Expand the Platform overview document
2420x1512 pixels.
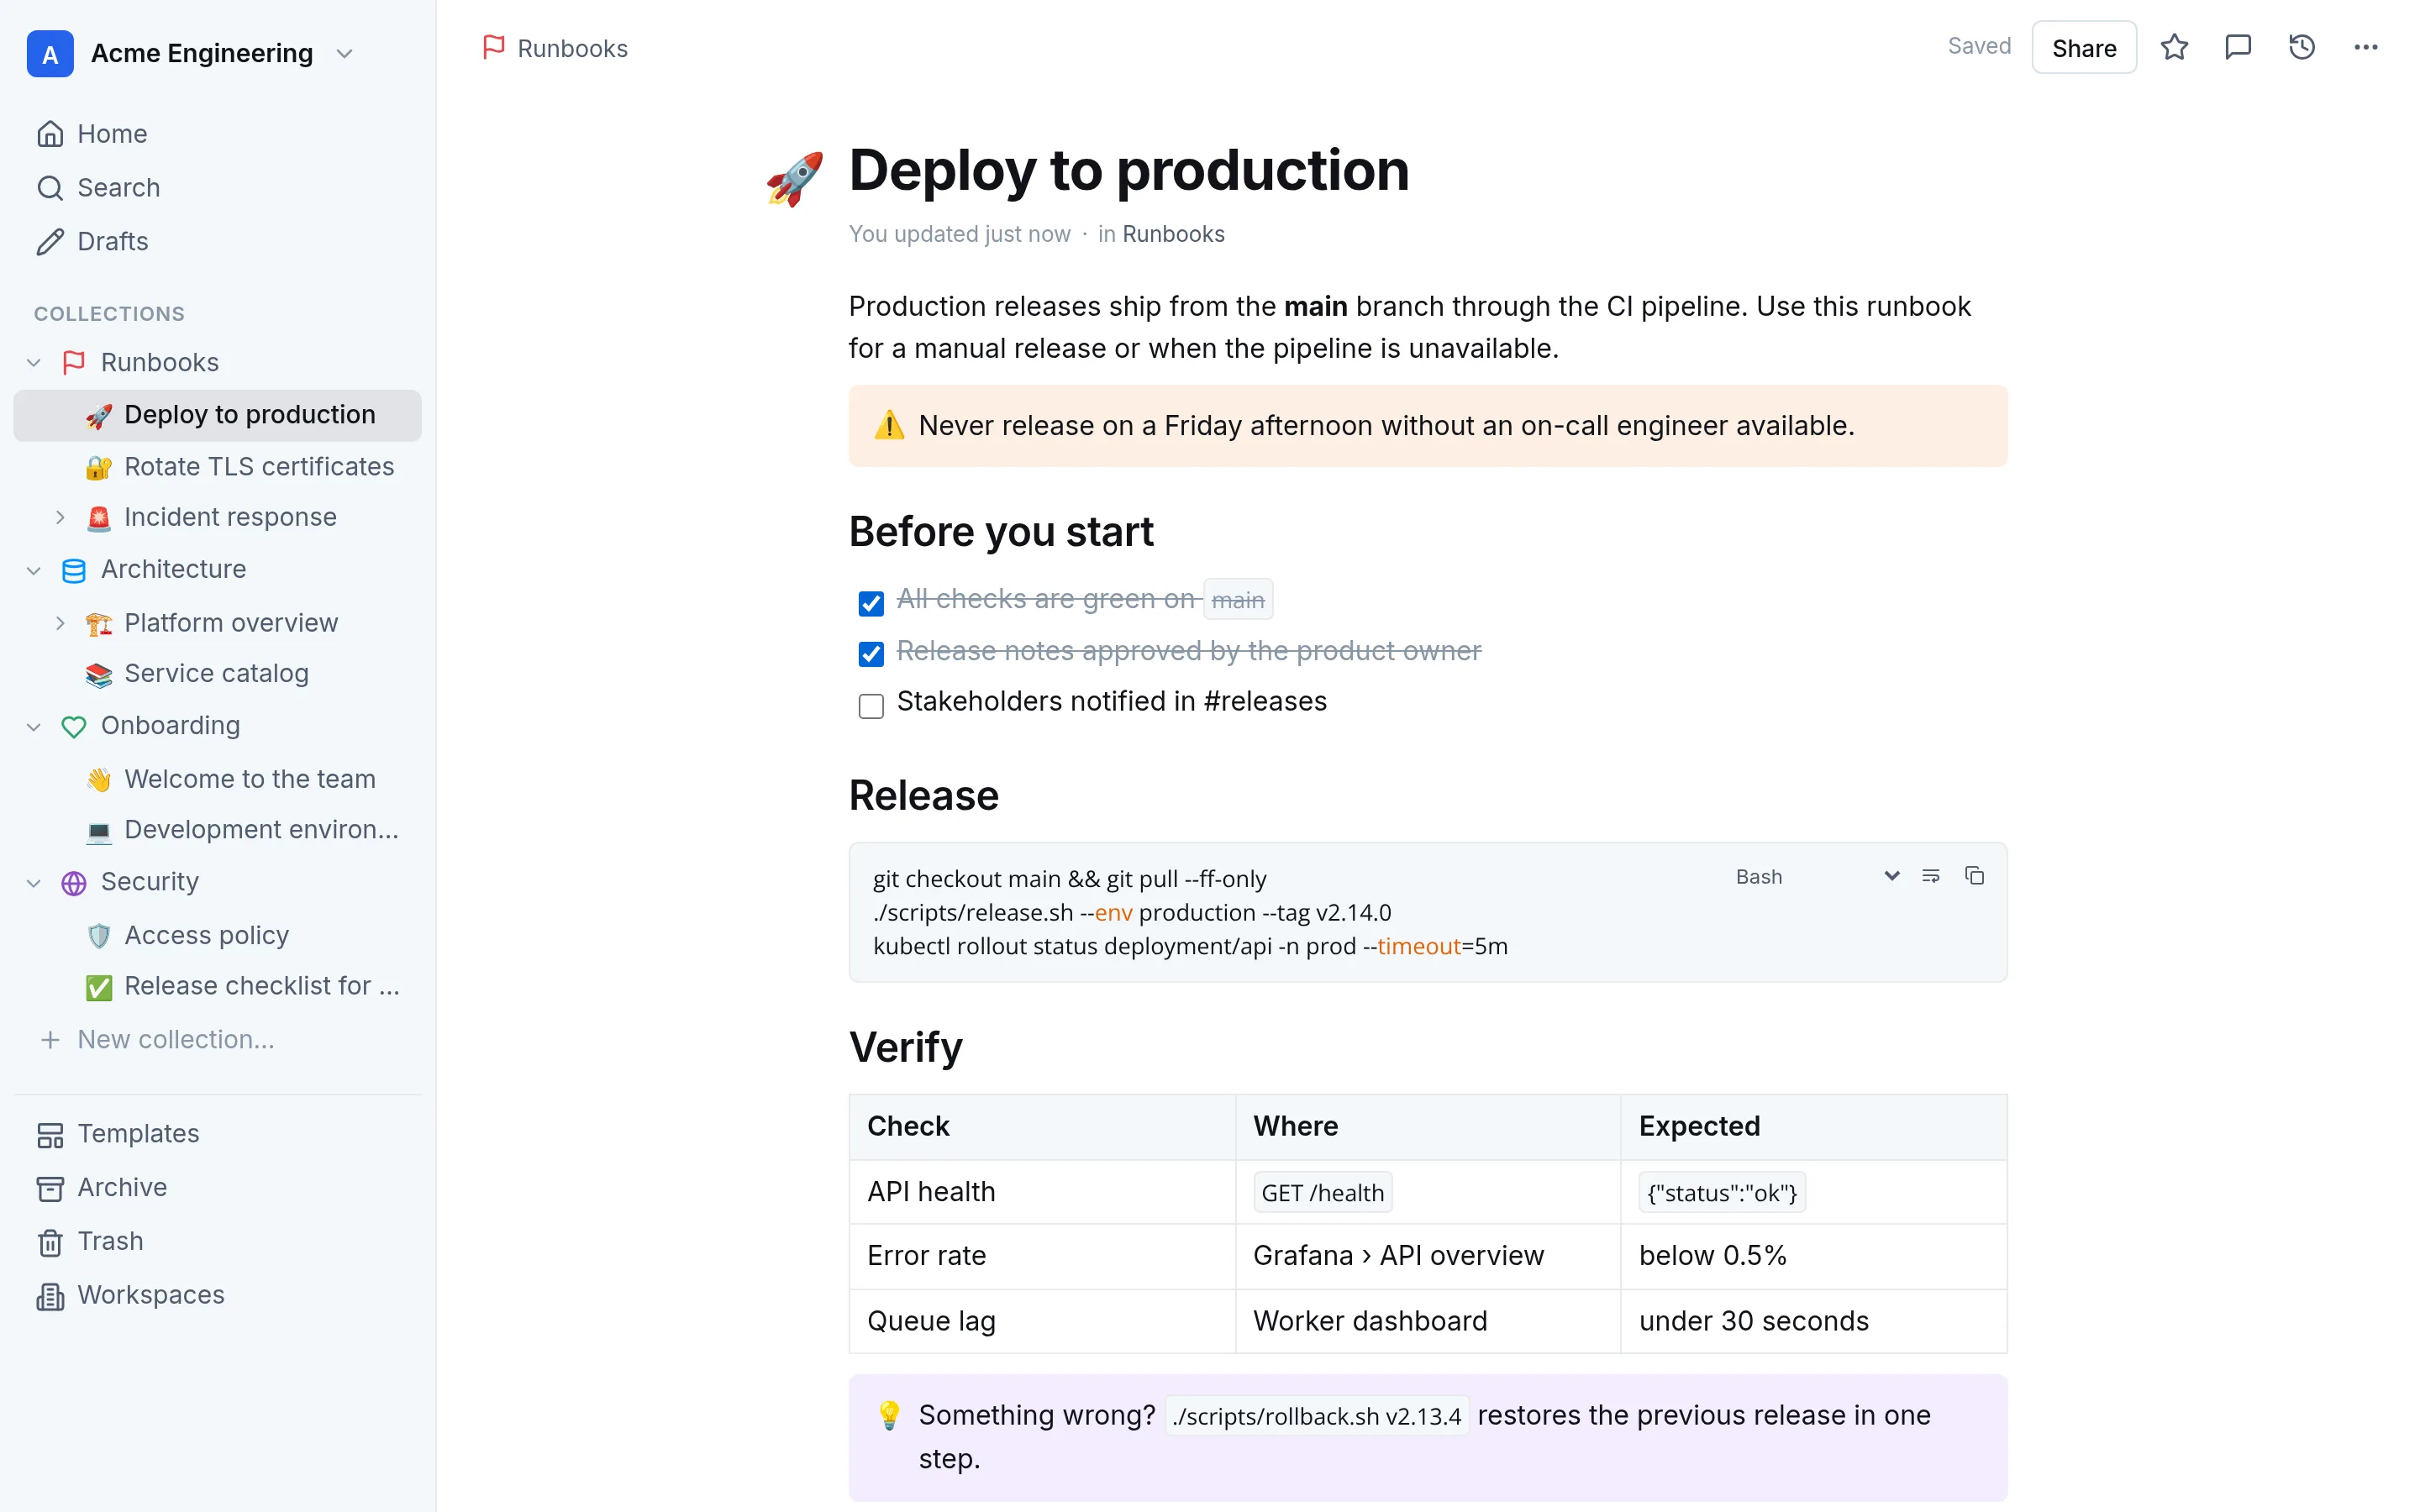pyautogui.click(x=60, y=623)
